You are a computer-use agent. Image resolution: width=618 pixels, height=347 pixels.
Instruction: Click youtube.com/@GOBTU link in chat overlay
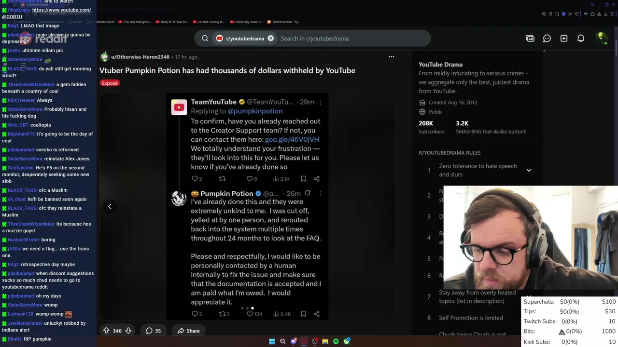pos(47,13)
